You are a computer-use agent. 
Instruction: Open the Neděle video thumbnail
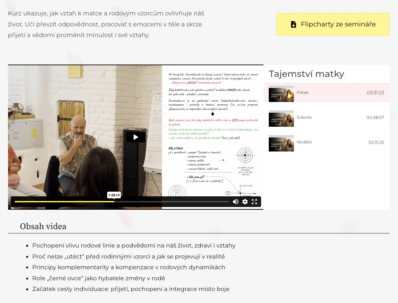(x=281, y=143)
